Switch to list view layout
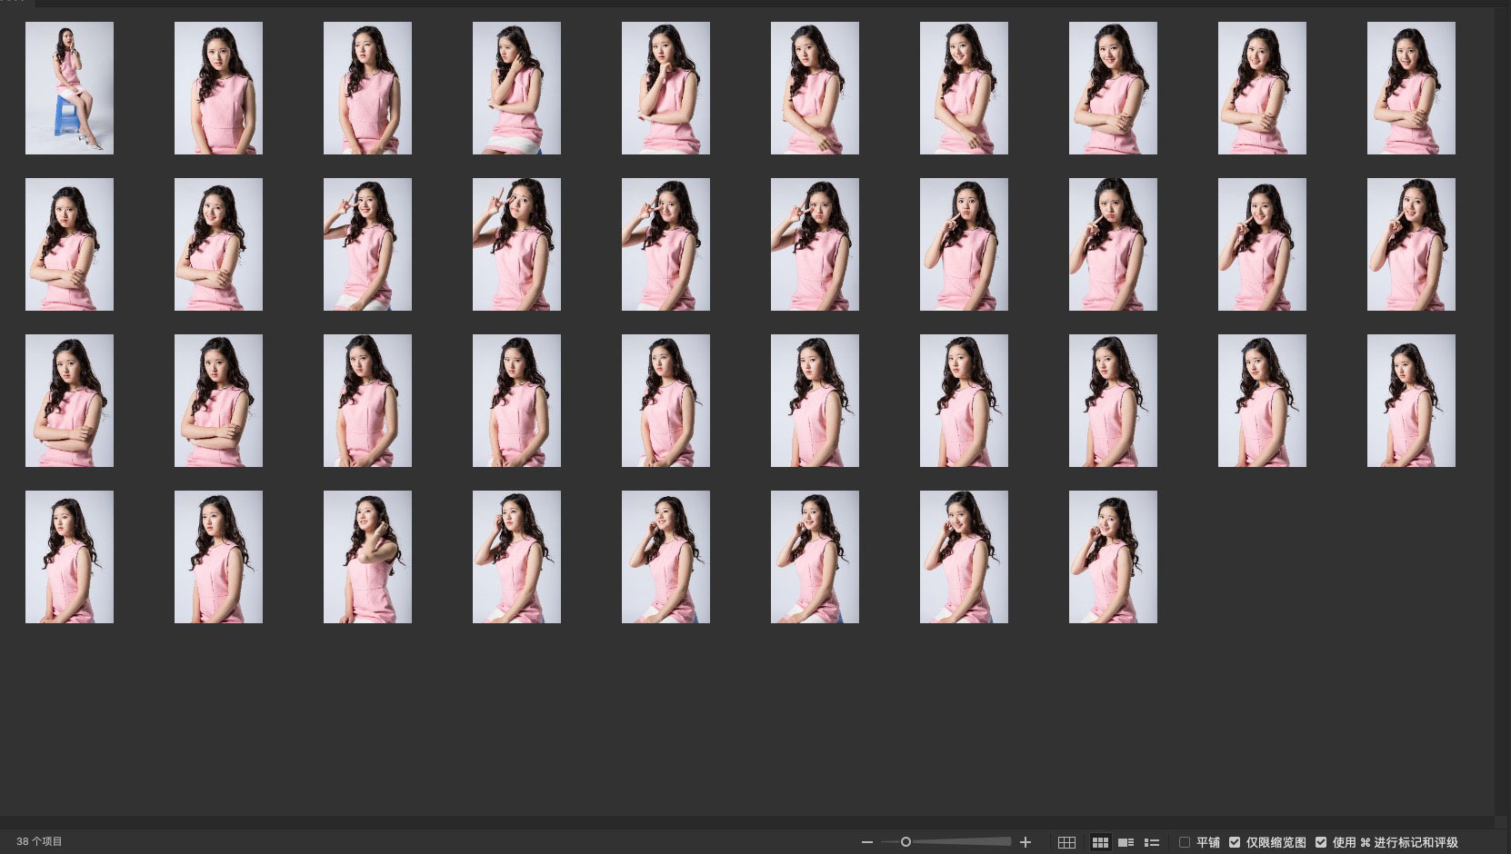The image size is (1511, 854). pos(1152,842)
